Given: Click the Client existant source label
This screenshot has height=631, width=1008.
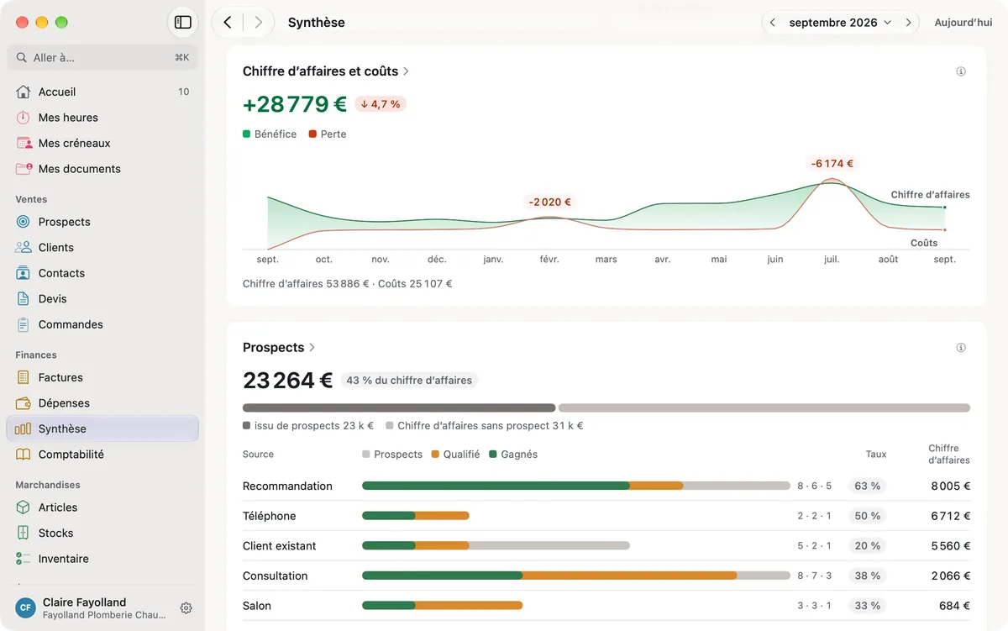Looking at the screenshot, I should pyautogui.click(x=280, y=546).
